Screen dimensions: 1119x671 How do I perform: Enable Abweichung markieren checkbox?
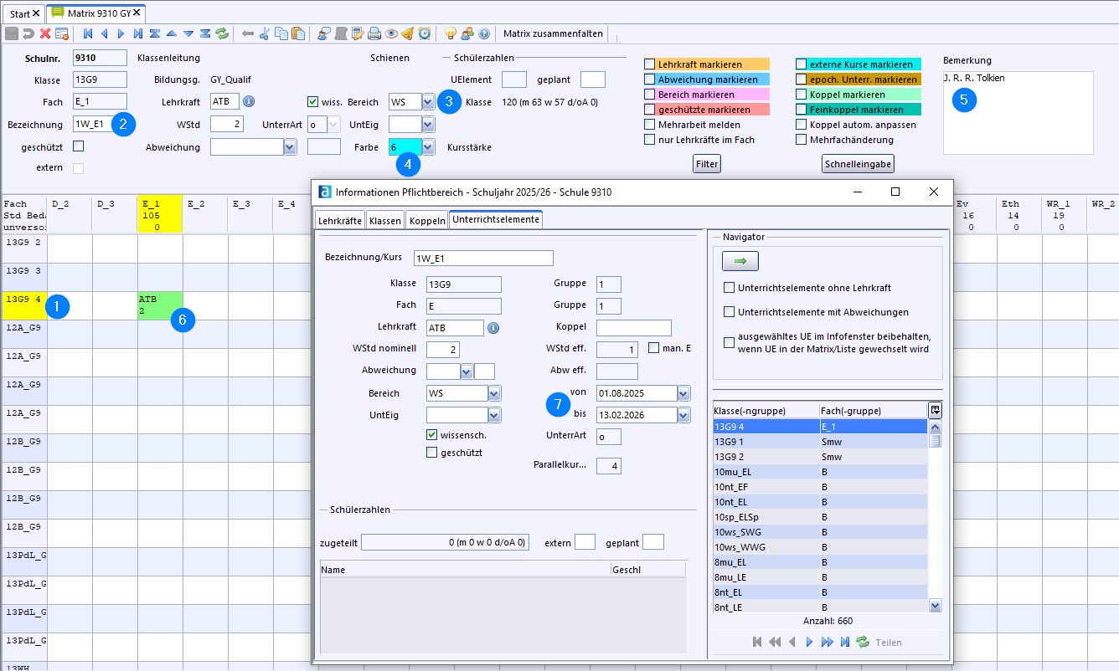point(650,79)
